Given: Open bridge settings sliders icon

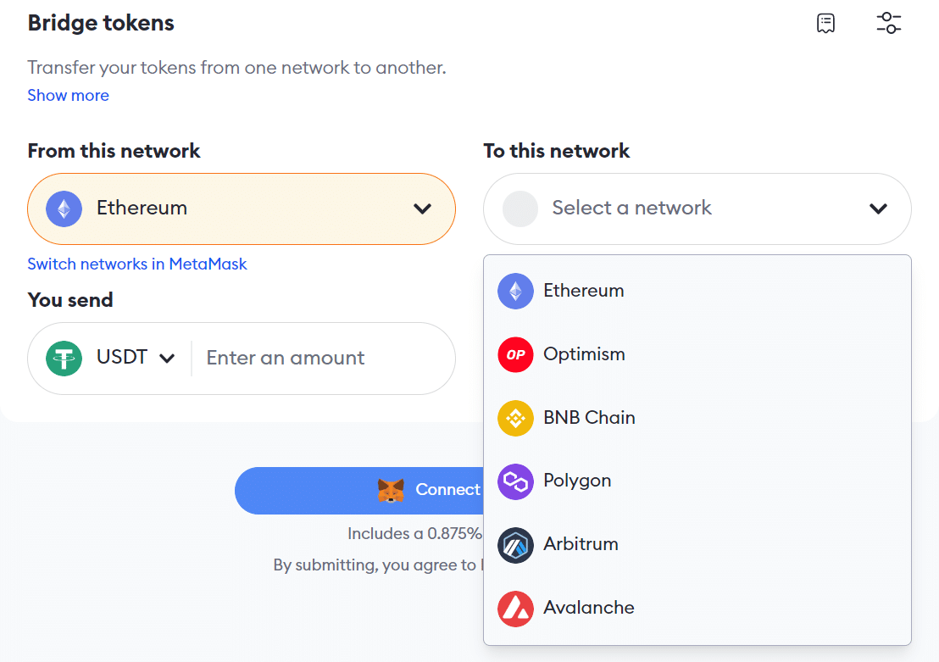Looking at the screenshot, I should pos(889,24).
